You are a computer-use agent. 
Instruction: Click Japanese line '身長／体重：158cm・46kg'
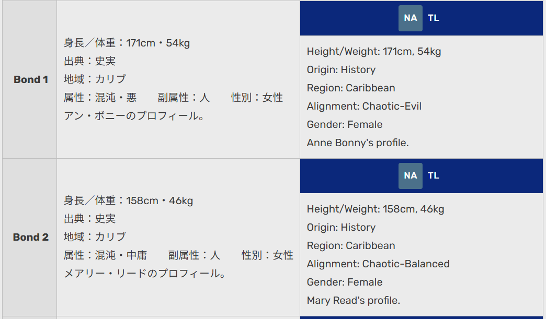pyautogui.click(x=128, y=201)
